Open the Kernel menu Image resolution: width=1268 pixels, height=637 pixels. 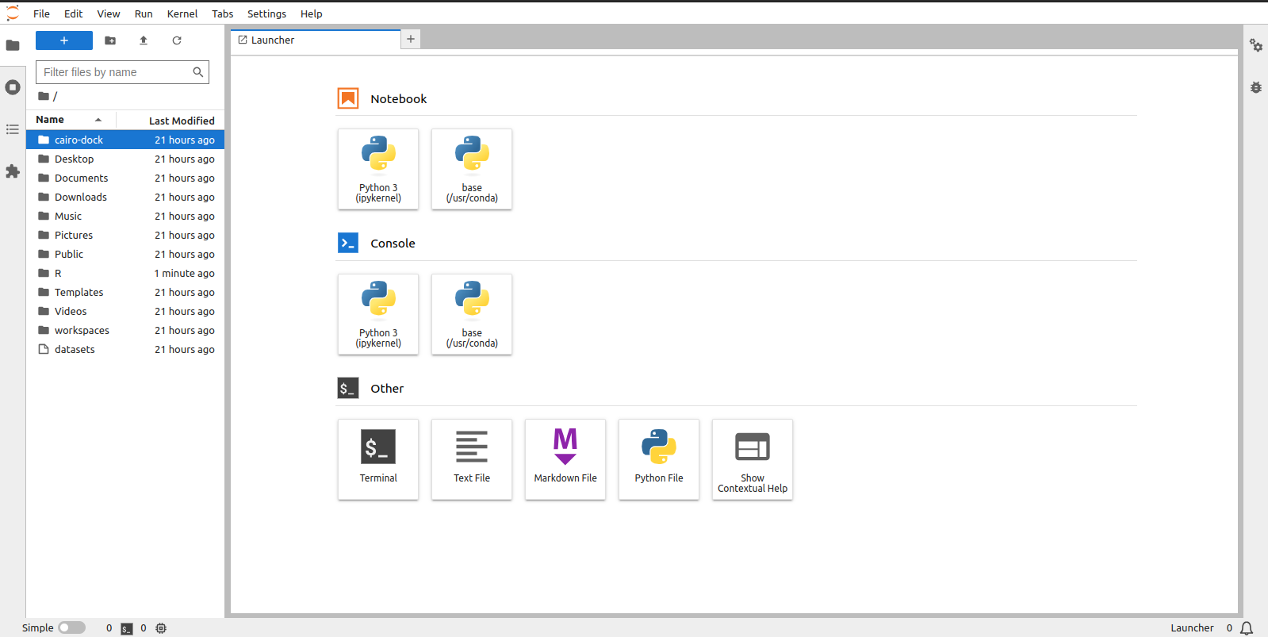[182, 13]
